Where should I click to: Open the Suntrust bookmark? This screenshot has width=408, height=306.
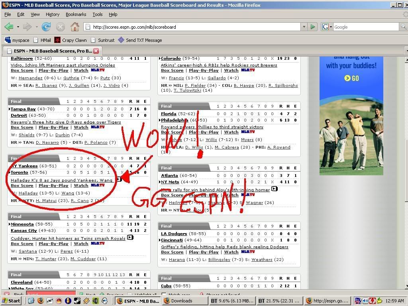point(102,40)
